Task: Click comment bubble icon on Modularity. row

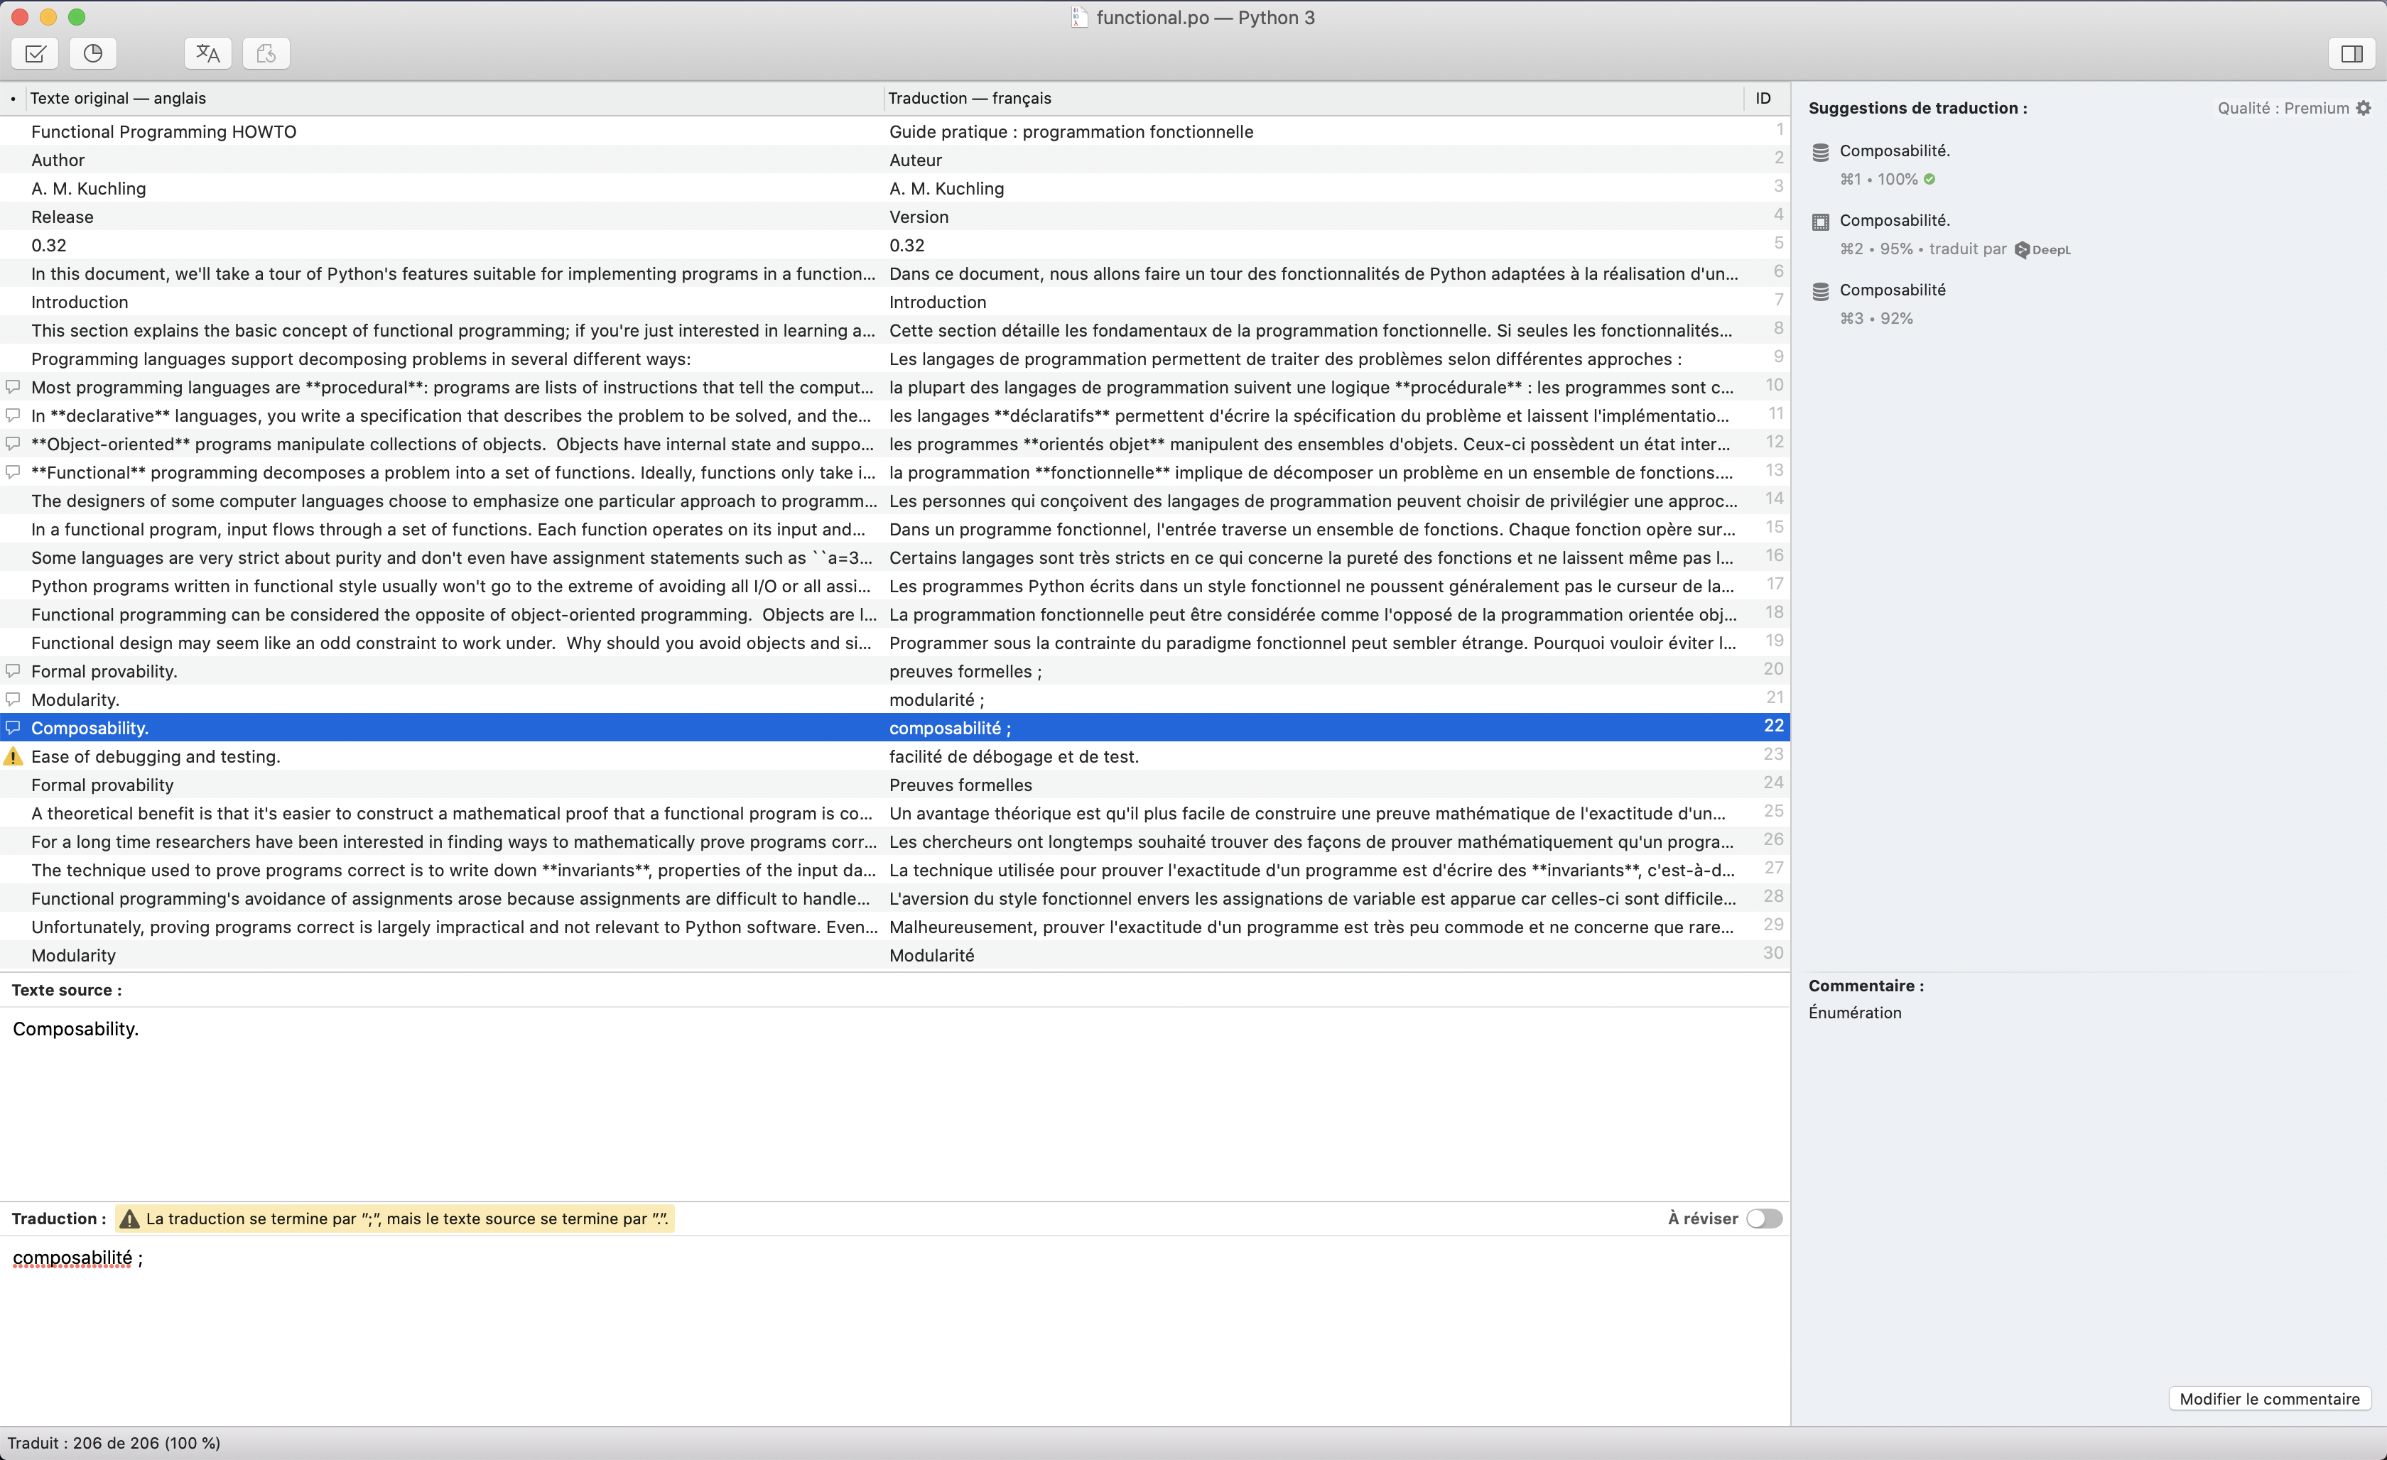Action: [13, 699]
